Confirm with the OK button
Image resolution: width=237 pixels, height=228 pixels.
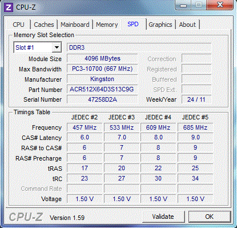point(210,217)
